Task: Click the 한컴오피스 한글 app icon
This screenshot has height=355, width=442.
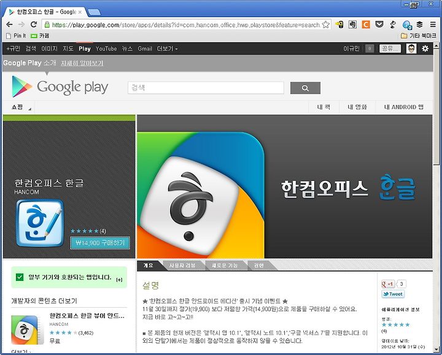Action: point(40,223)
